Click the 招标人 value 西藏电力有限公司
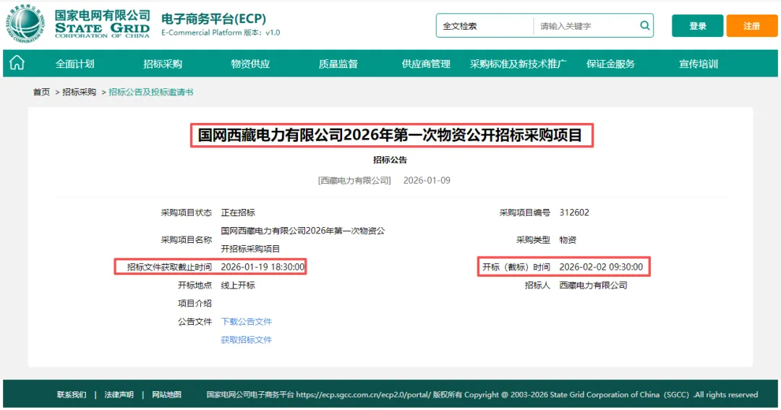Image resolution: width=781 pixels, height=410 pixels. (593, 286)
